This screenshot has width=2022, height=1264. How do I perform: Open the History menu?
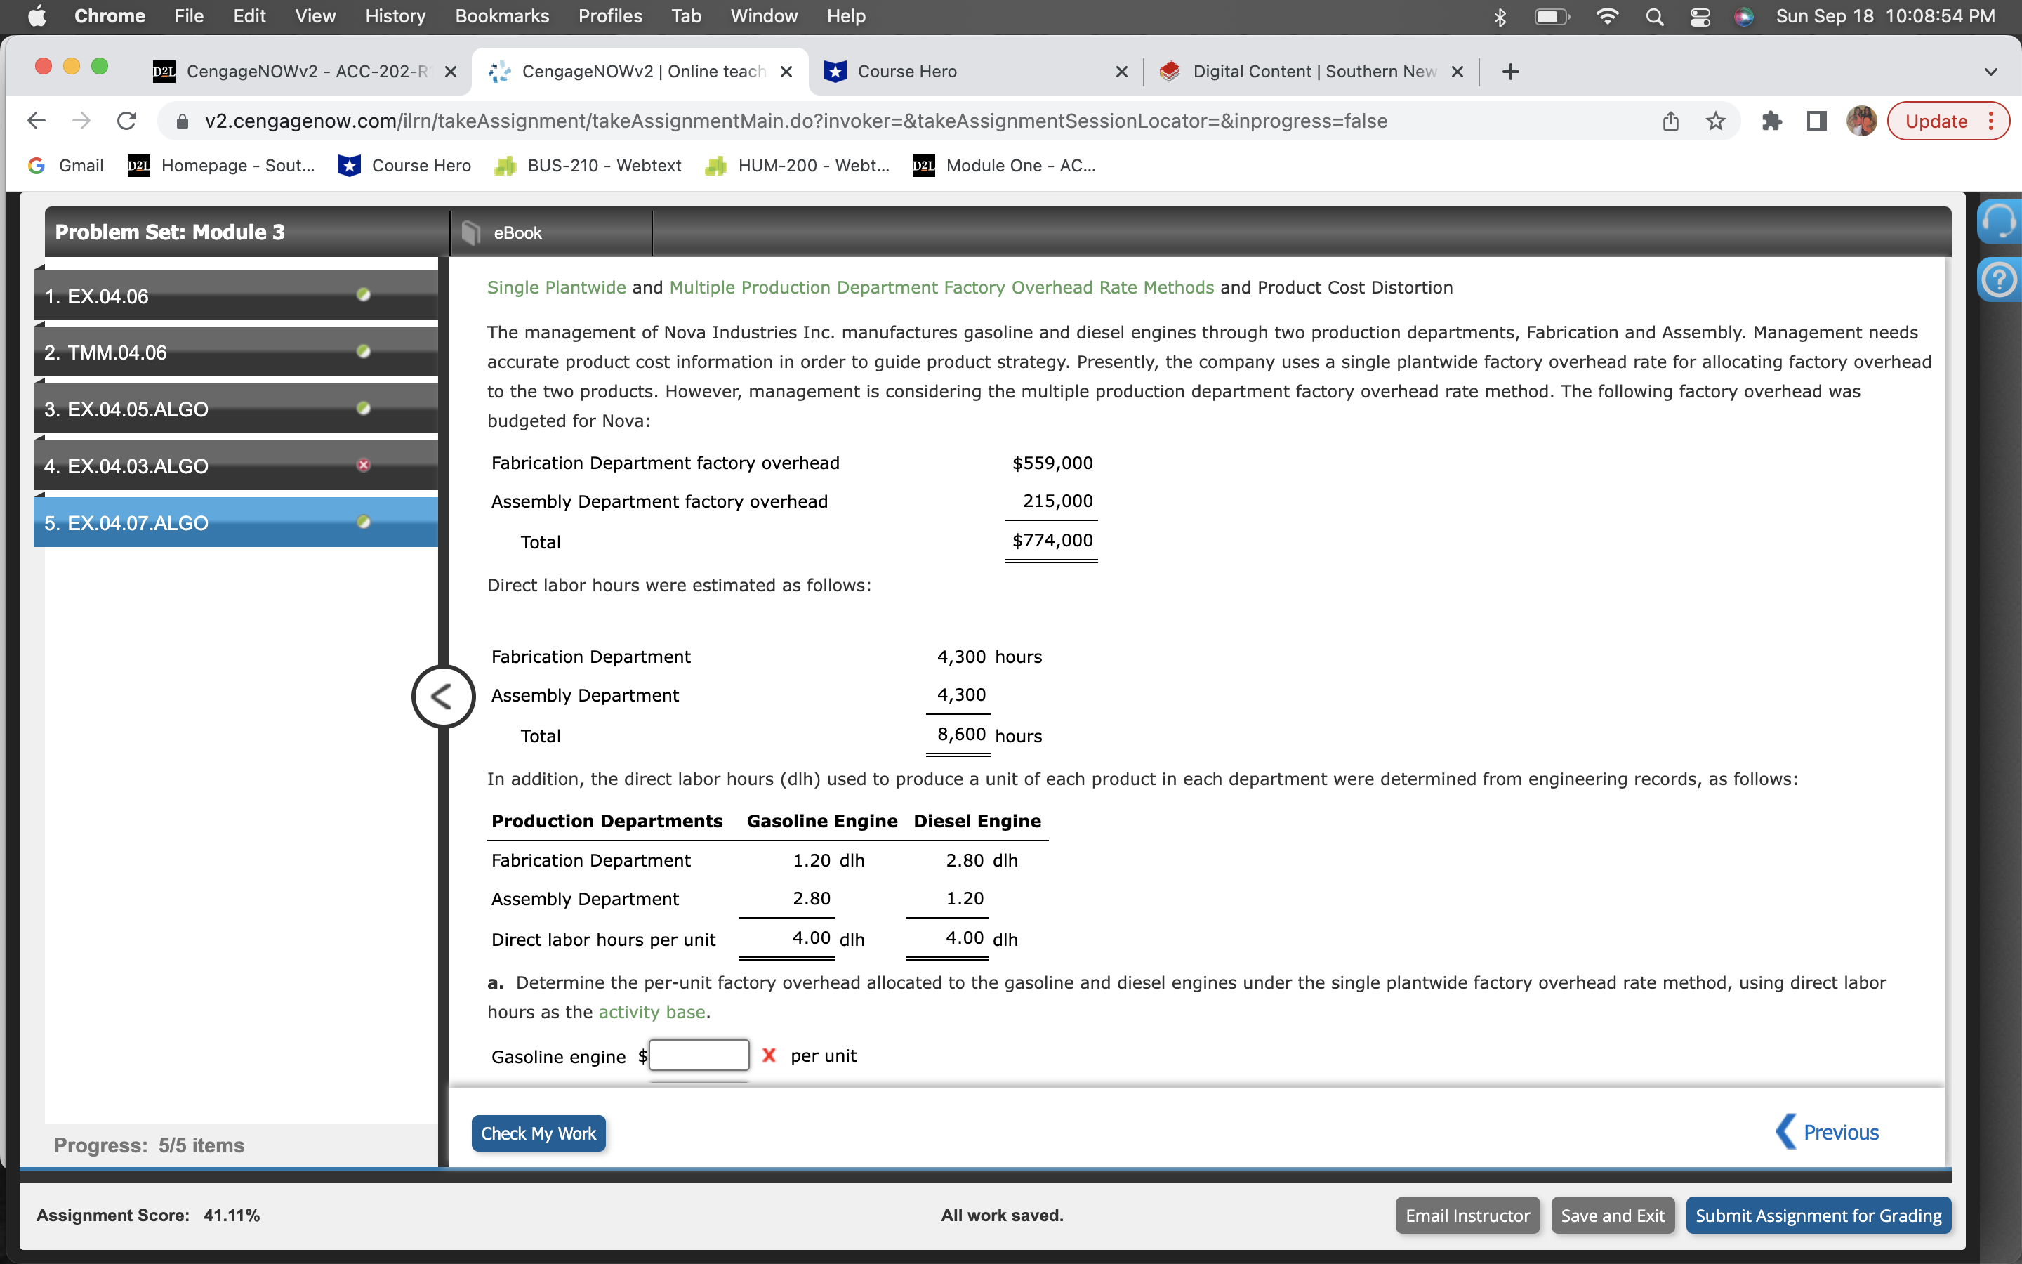point(394,16)
